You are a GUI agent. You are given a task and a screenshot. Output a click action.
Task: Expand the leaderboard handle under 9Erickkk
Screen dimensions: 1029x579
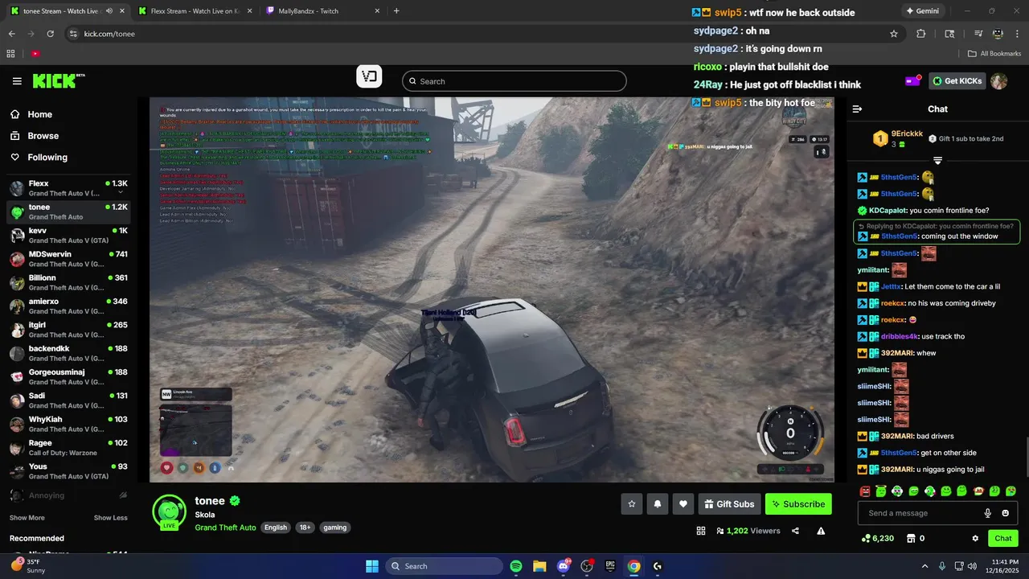pos(937,161)
